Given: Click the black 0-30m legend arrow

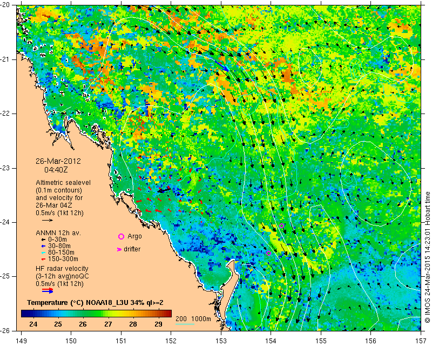Looking at the screenshot, I should (x=43, y=239).
